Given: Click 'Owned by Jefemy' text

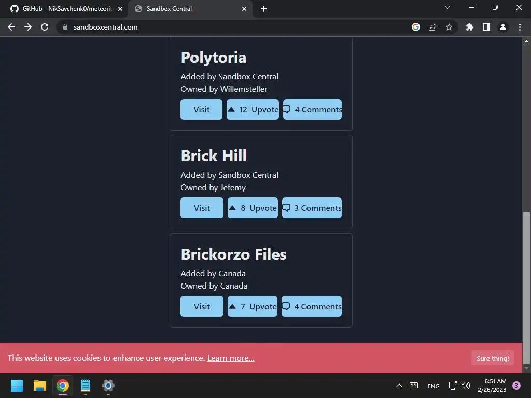Looking at the screenshot, I should tap(213, 188).
